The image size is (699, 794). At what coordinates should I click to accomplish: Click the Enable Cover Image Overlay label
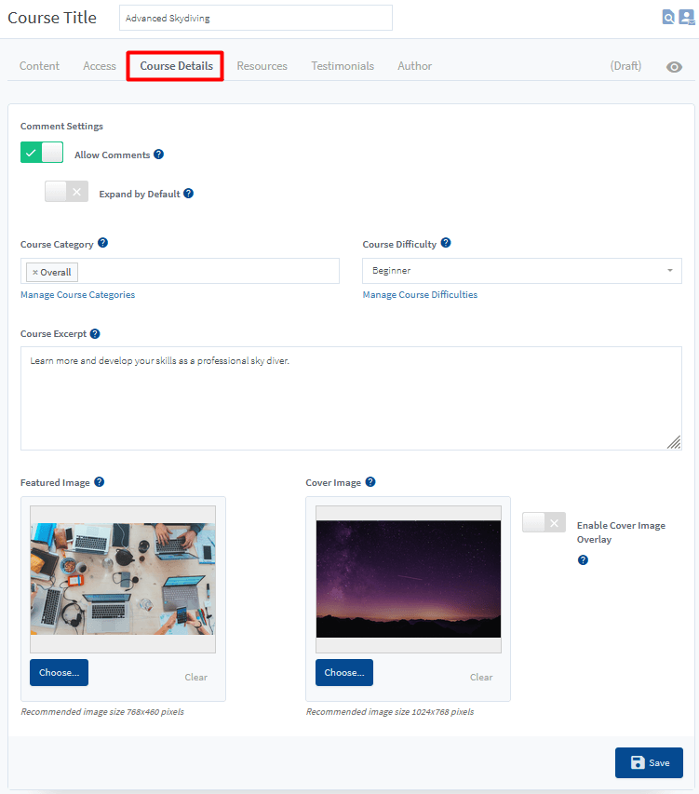click(x=621, y=532)
